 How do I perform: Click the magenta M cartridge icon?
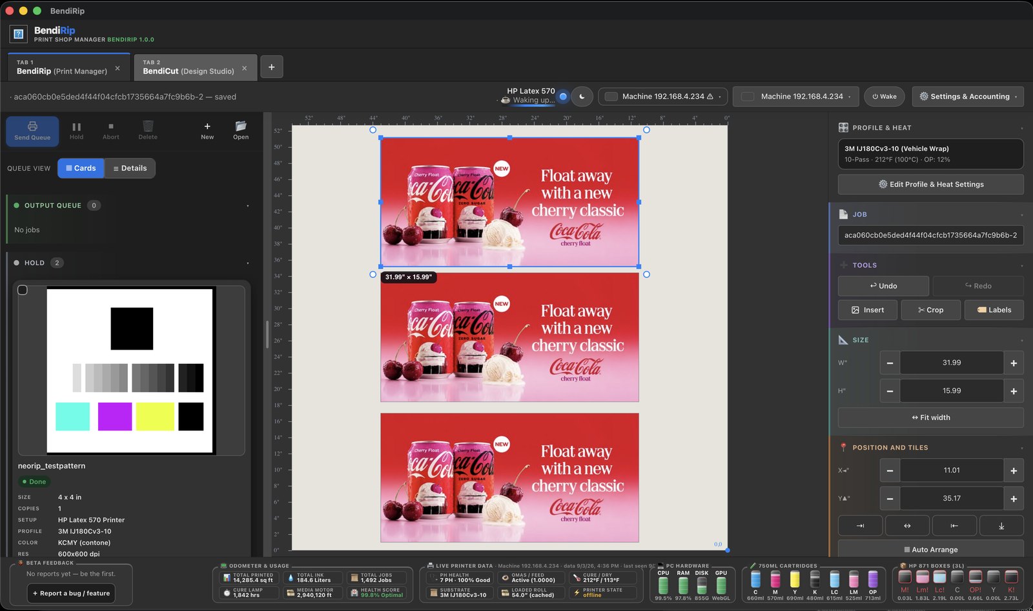[775, 579]
